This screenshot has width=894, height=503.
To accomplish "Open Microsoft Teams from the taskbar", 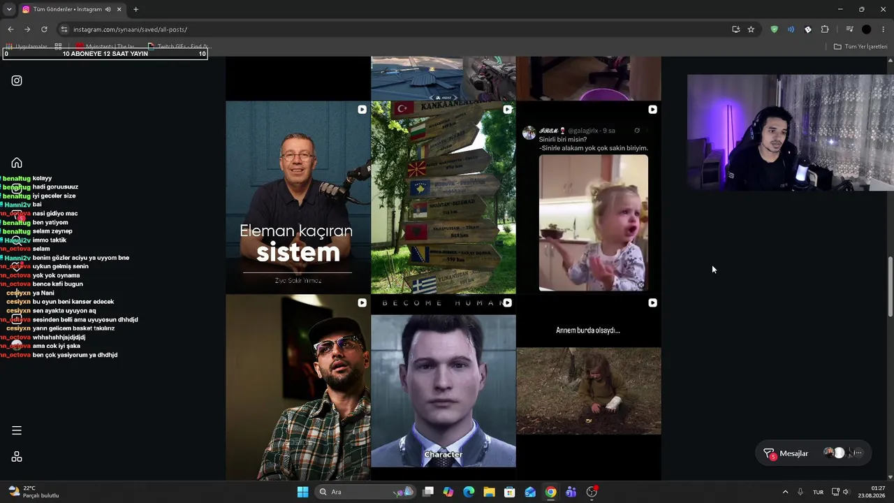I will tap(571, 492).
